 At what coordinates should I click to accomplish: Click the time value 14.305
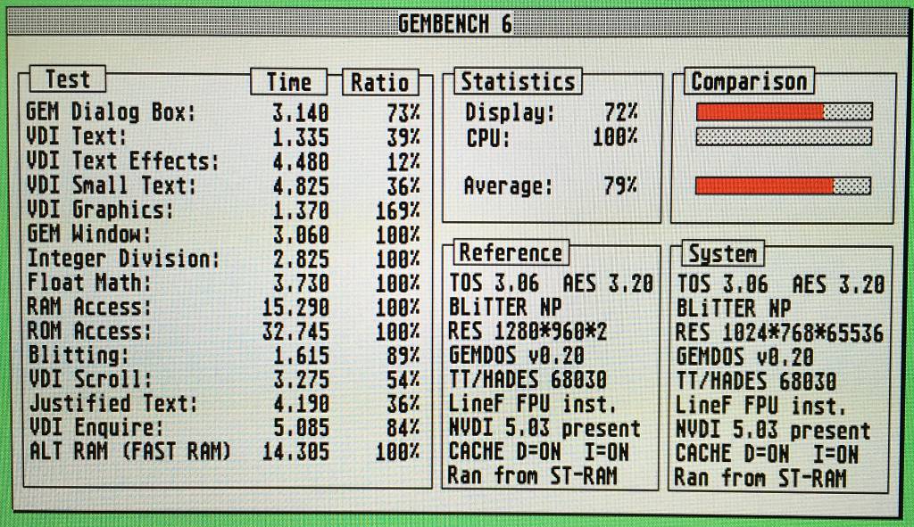coord(295,452)
